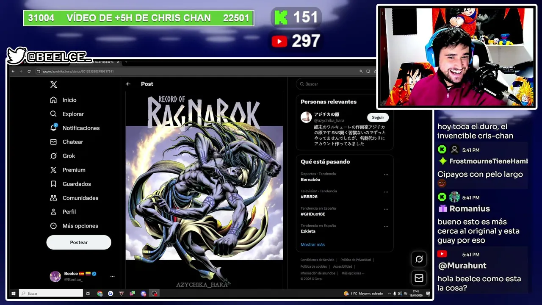Open the taskbar notification center icon
Screen dimensions: 542x305
point(428,293)
